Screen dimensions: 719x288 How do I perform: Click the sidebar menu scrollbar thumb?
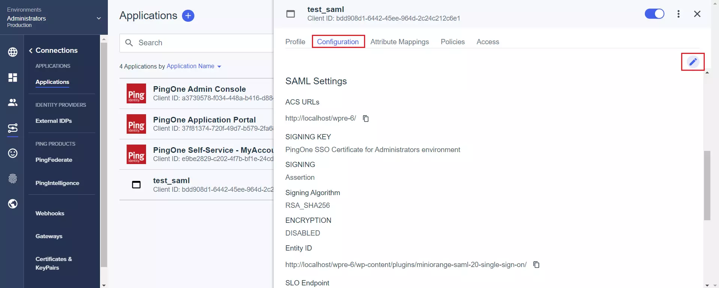(x=104, y=155)
